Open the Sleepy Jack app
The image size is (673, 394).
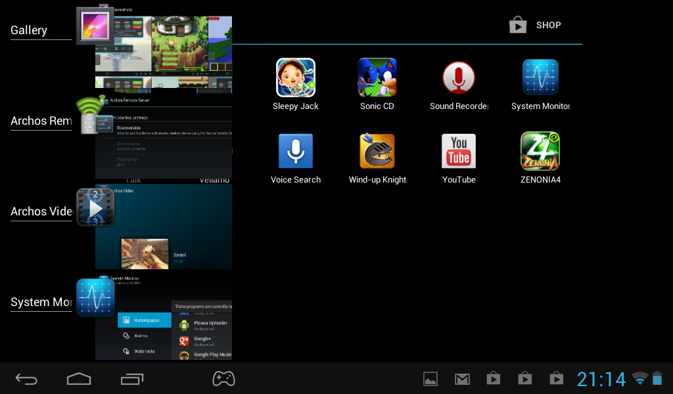point(295,78)
